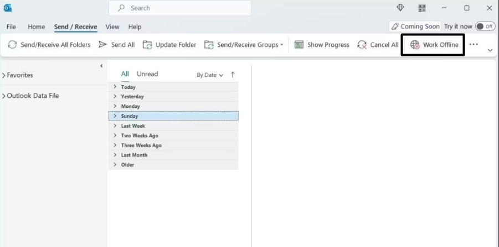
Task: Toggle the Try it now switch
Action: point(485,27)
